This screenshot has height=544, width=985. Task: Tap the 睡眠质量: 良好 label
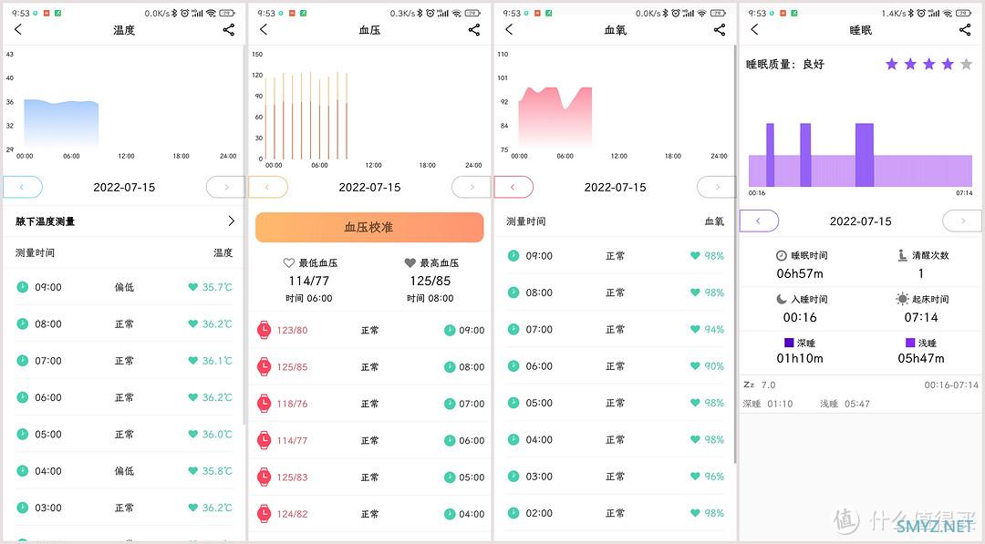(x=785, y=64)
